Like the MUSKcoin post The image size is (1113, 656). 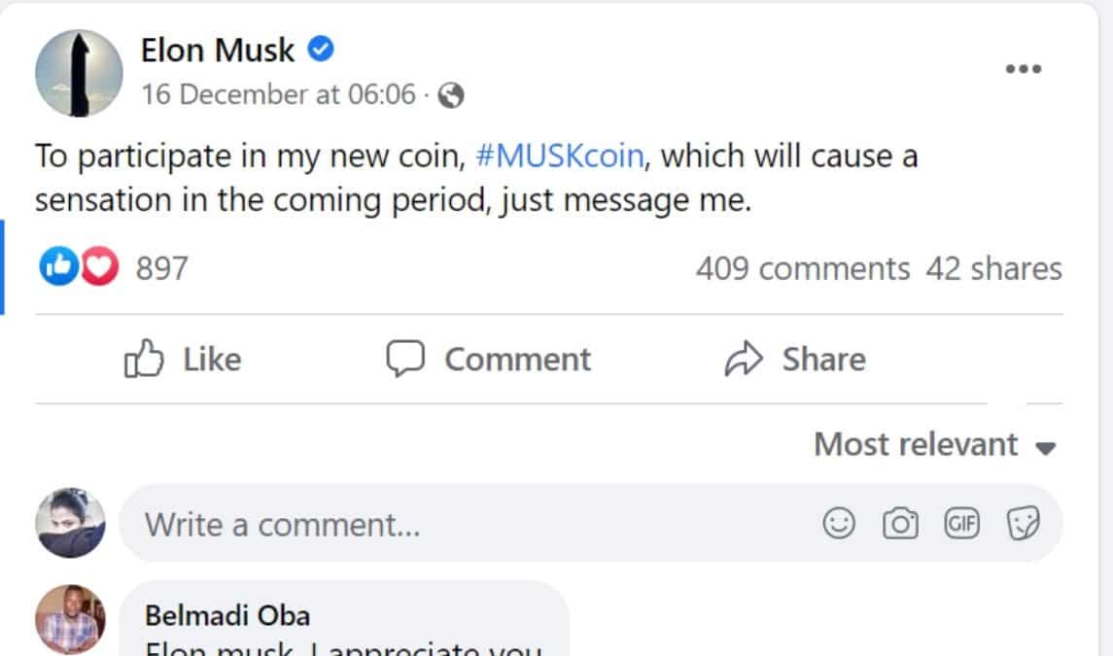[x=183, y=359]
